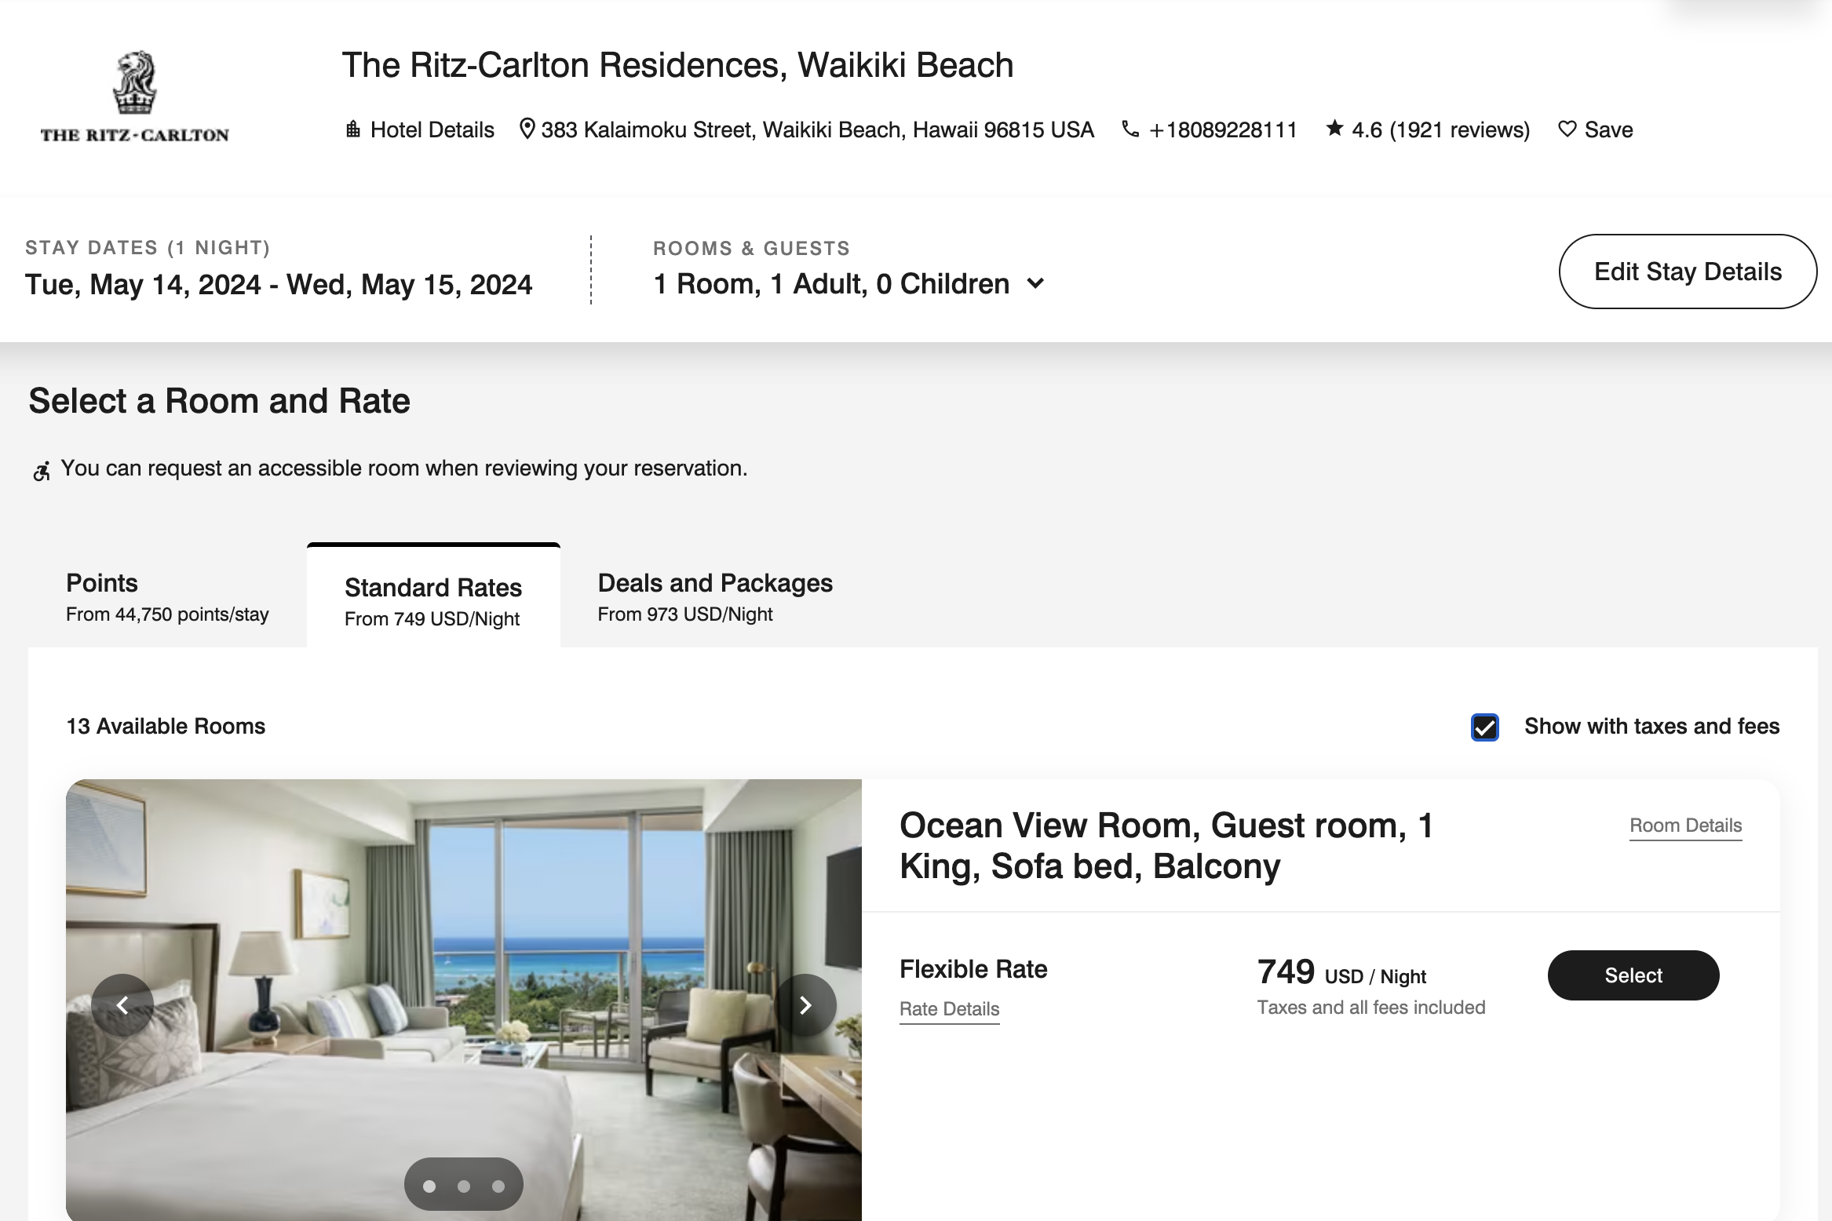Open the Room Details link

coord(1686,826)
